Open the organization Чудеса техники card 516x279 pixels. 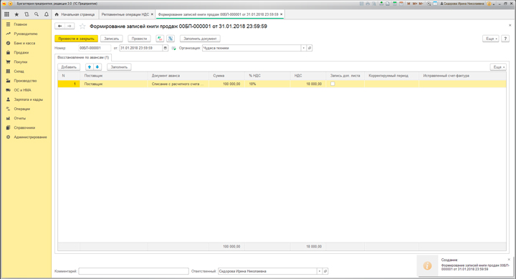[x=310, y=48]
